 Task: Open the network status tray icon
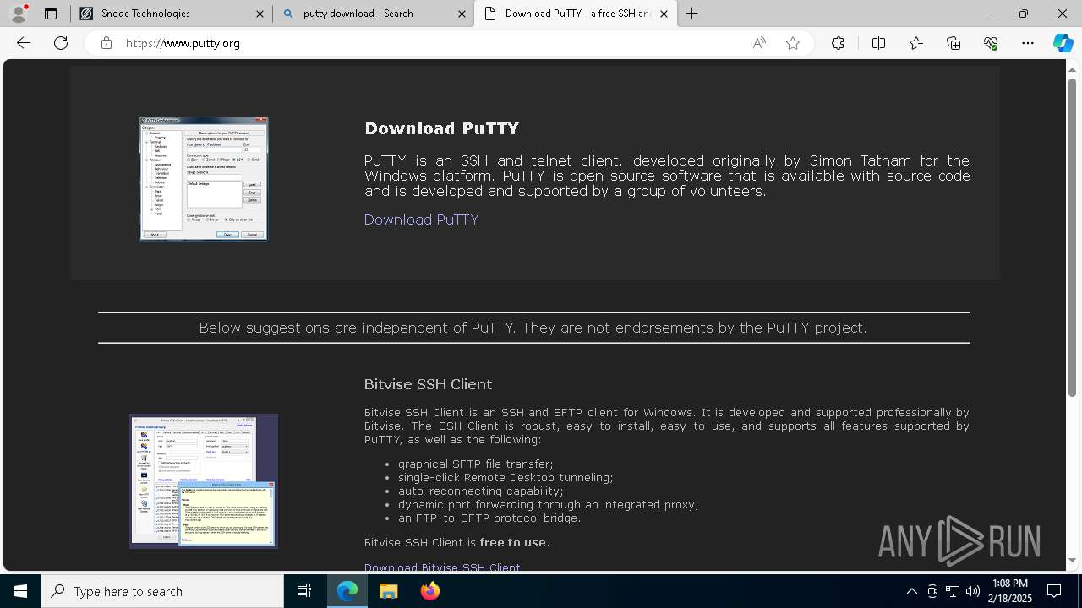953,591
